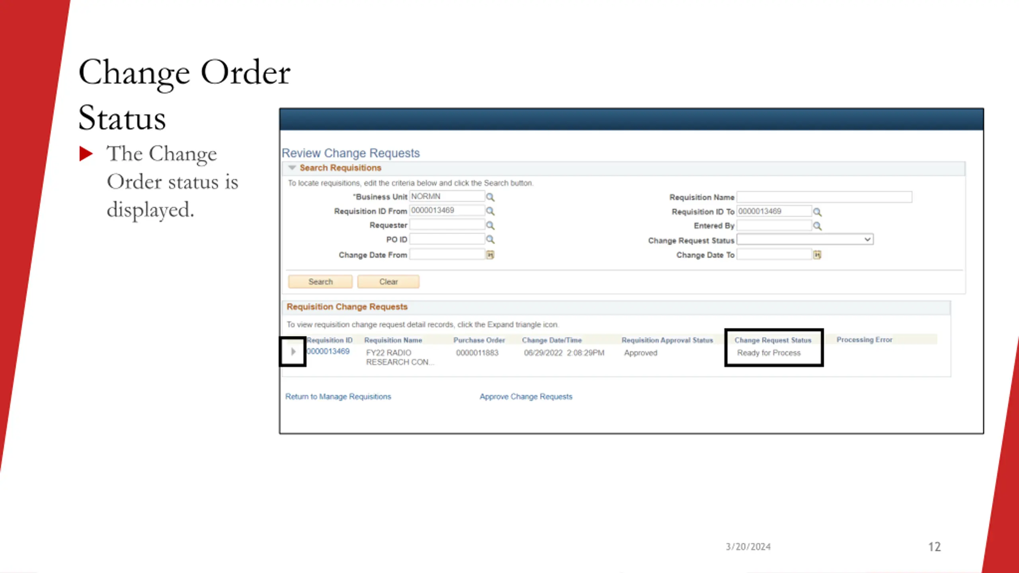The height and width of the screenshot is (573, 1019).
Task: Follow Approve Change Requests link
Action: 526,397
